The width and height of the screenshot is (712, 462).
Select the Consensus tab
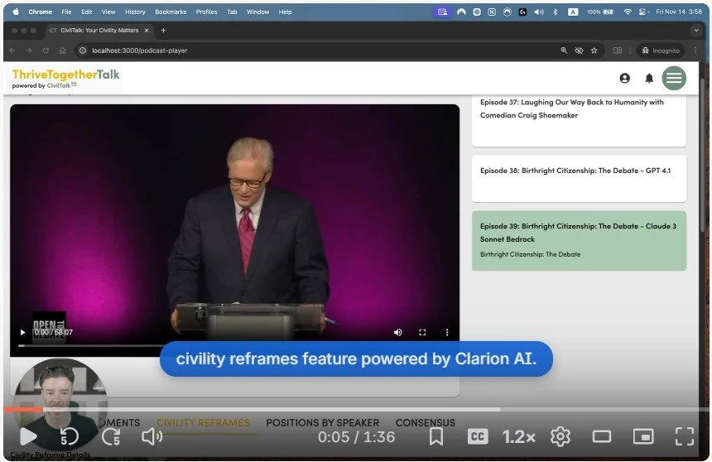click(425, 422)
